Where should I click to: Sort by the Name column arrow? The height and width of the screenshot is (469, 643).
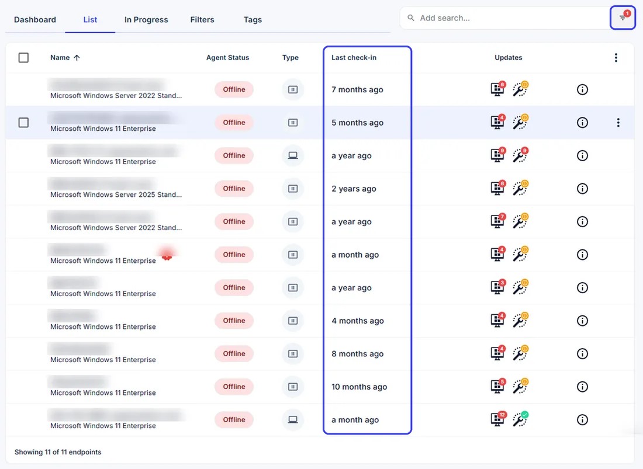tap(77, 57)
